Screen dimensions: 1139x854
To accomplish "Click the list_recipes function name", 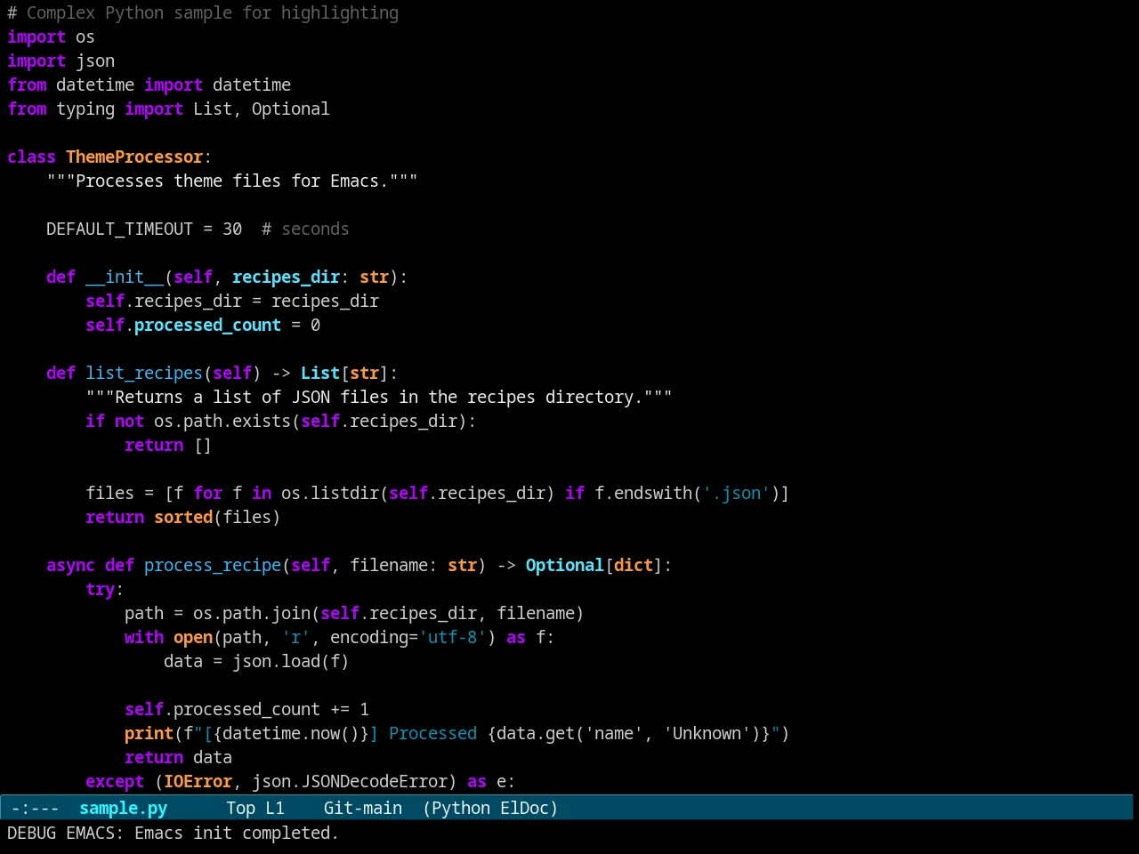I will 144,373.
